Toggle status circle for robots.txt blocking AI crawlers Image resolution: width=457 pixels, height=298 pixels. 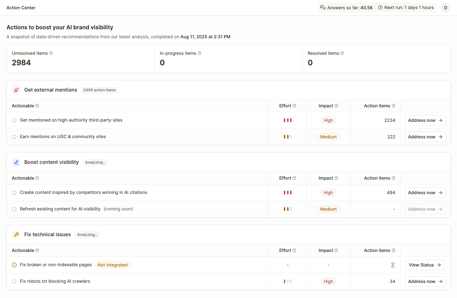pos(14,281)
